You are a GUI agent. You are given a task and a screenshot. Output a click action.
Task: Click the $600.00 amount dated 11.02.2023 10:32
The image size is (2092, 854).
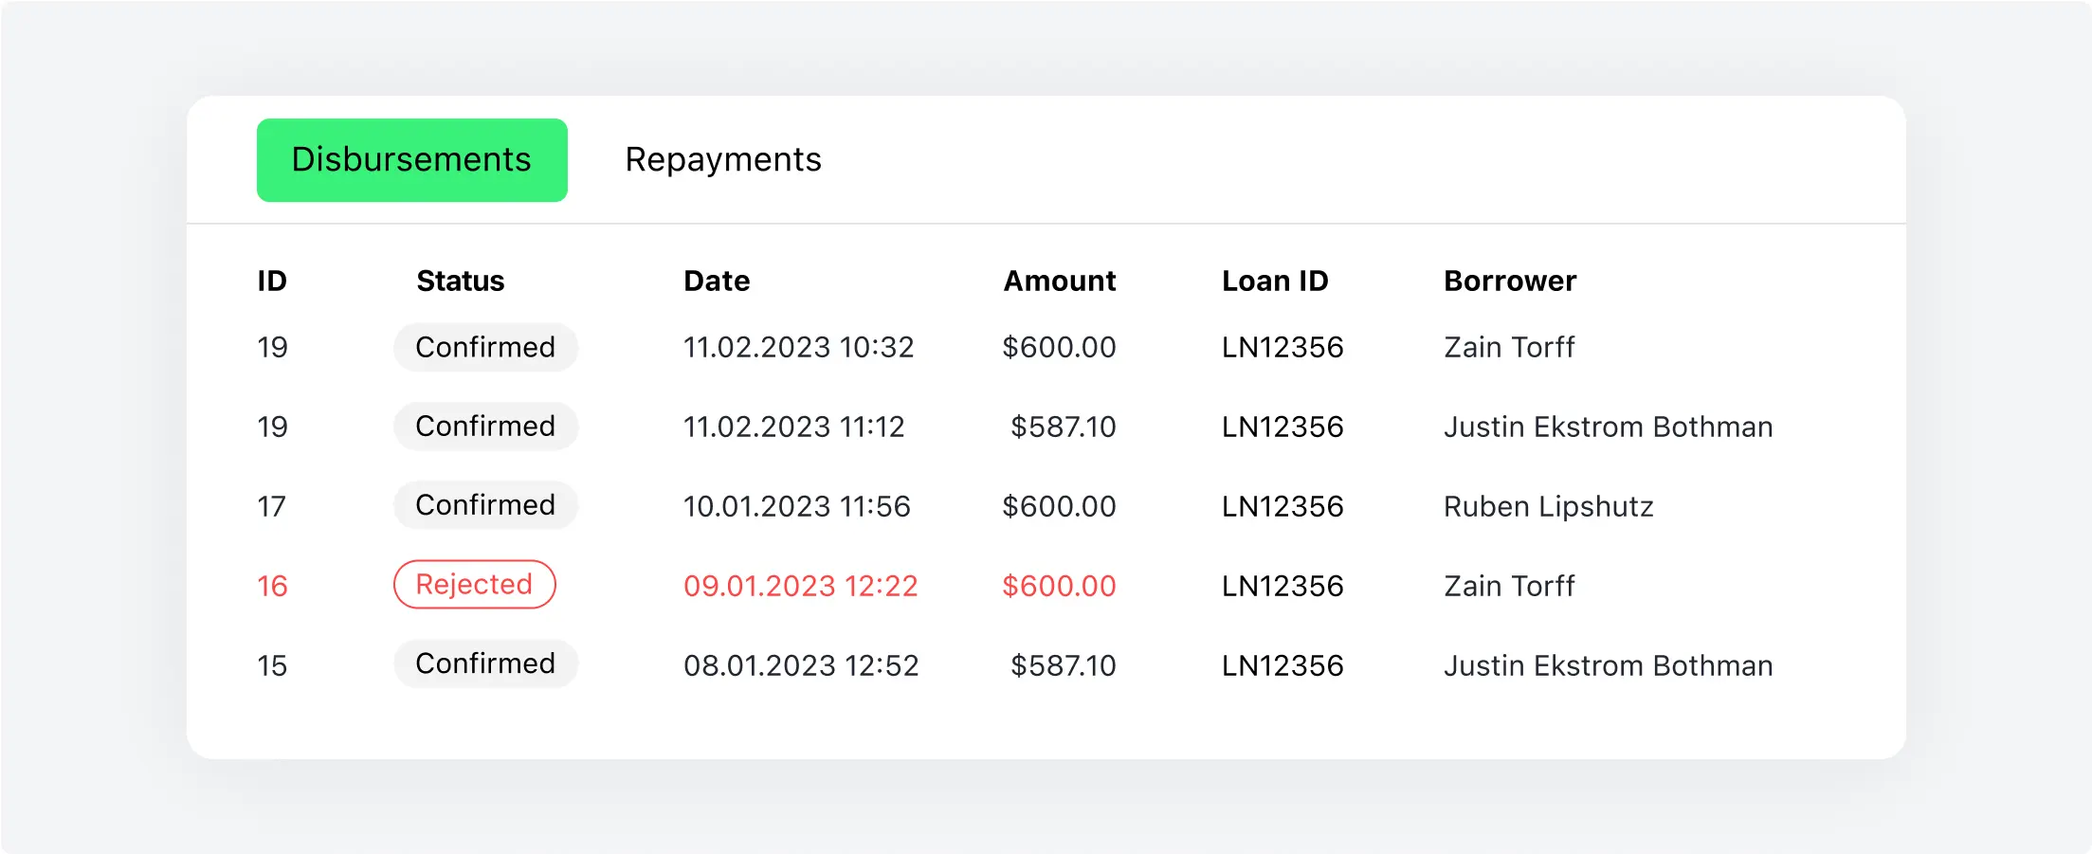[1060, 348]
